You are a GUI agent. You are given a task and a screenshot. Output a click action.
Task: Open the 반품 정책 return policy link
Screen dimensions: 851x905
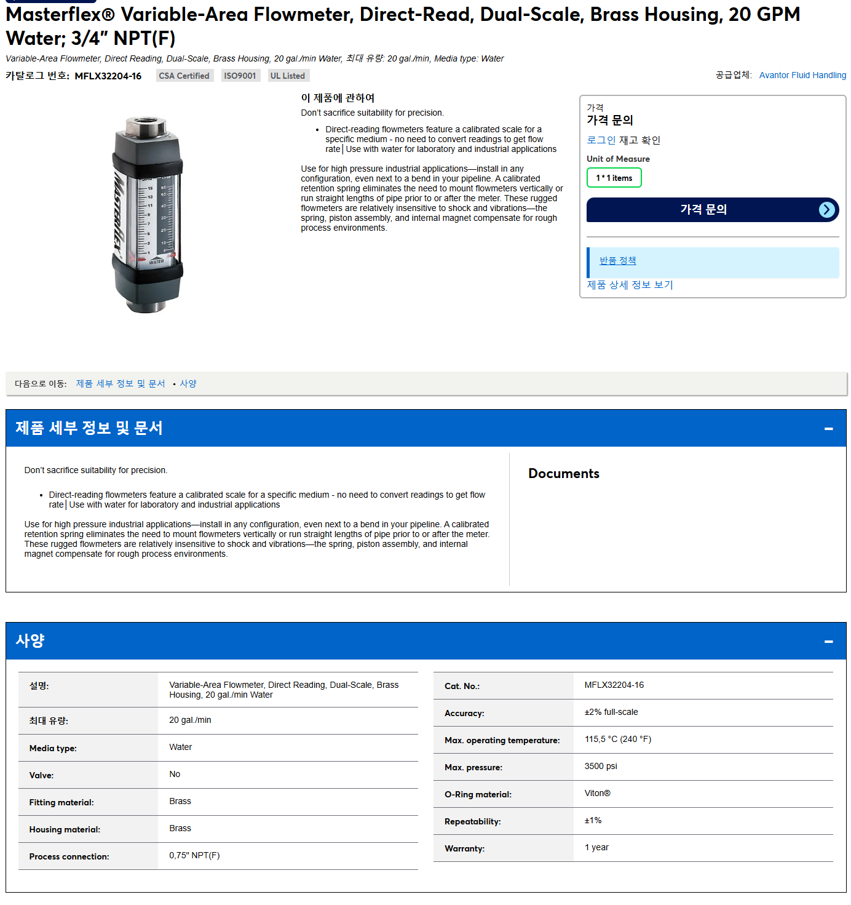[617, 261]
